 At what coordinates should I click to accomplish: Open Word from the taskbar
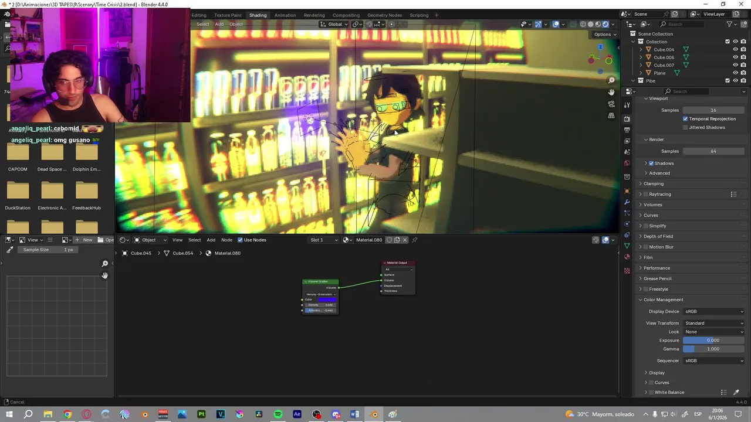[354, 414]
